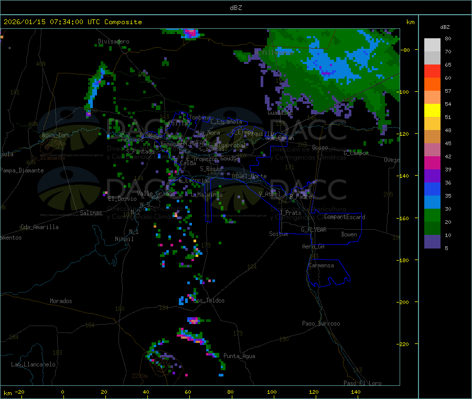Click the timestamp 2026/01/15 07:34:00 UTC

(52, 22)
